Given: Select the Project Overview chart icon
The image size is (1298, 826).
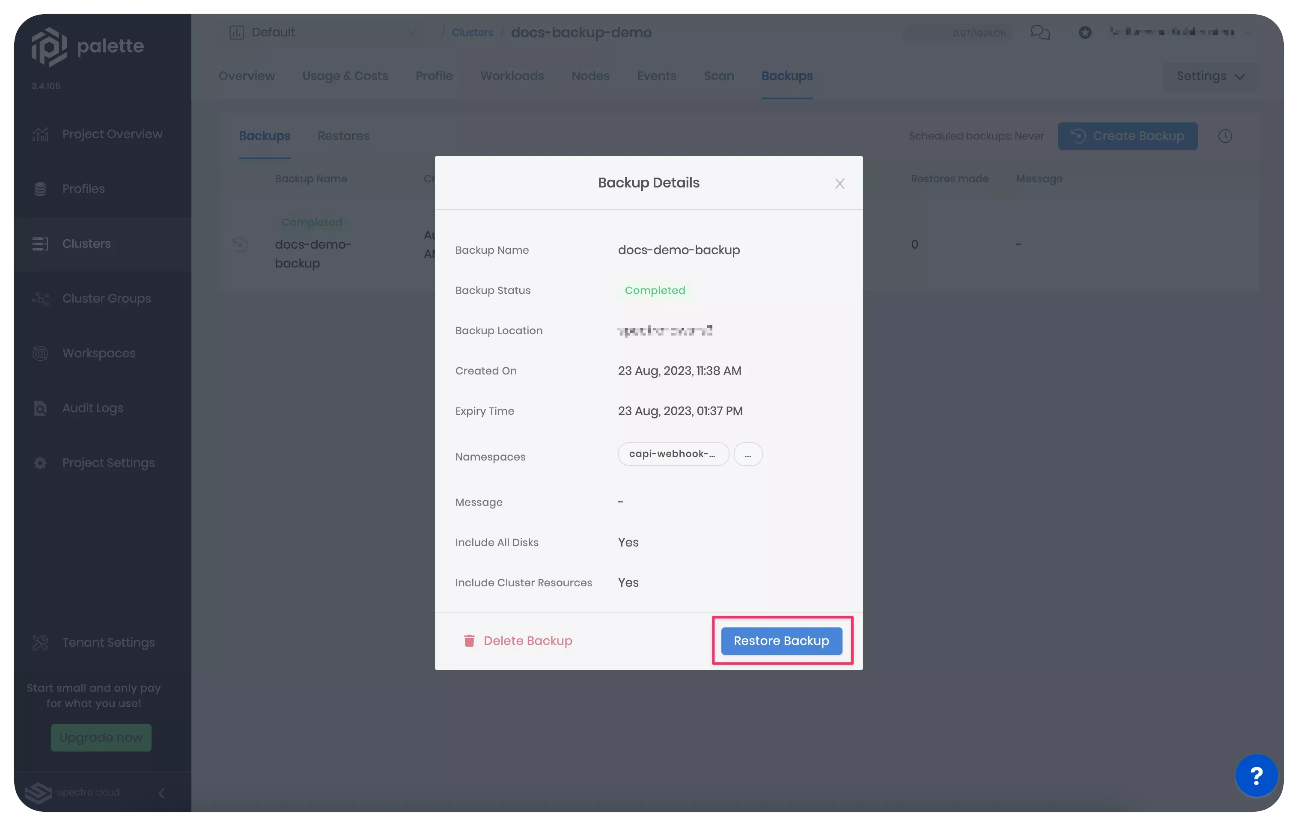Looking at the screenshot, I should click(40, 134).
